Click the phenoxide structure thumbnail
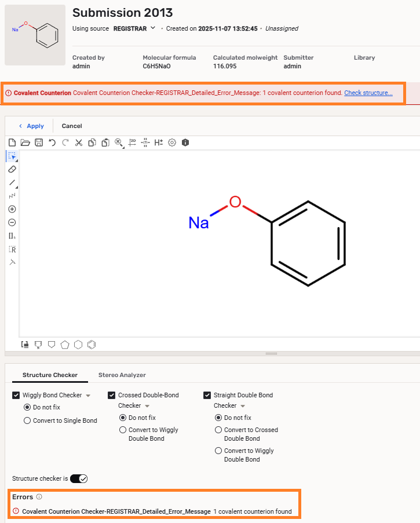Image resolution: width=420 pixels, height=523 pixels. pyautogui.click(x=35, y=35)
